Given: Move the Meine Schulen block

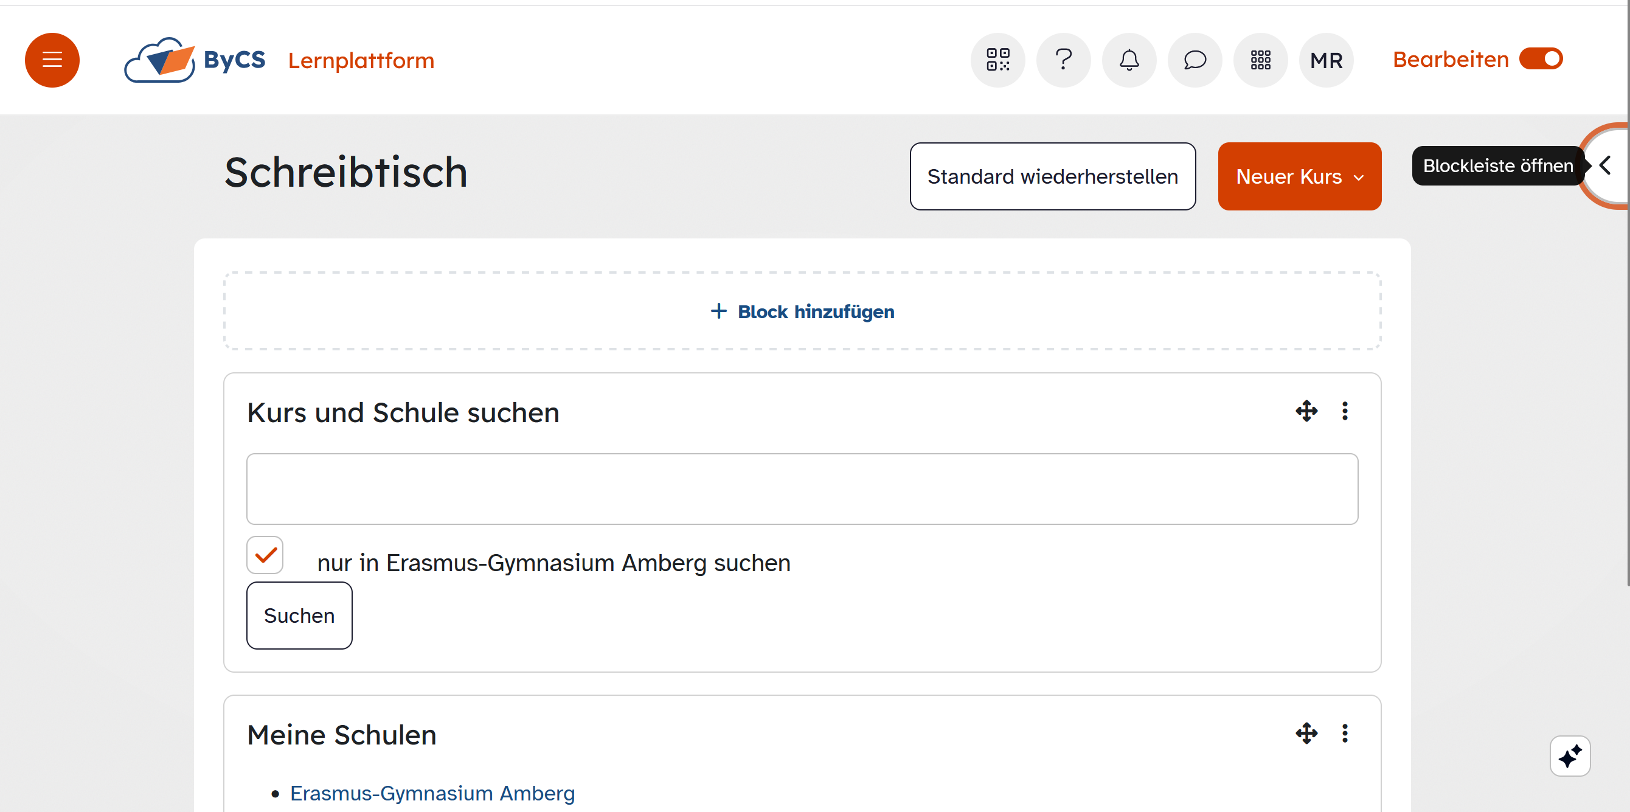Looking at the screenshot, I should click(1306, 734).
